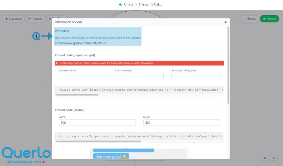Click the red avatar upload warning banner
This screenshot has height=166, width=283.
pos(139,63)
